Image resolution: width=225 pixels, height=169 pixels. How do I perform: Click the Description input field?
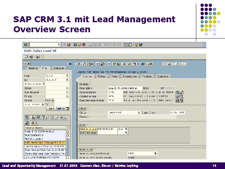[x=125, y=88]
